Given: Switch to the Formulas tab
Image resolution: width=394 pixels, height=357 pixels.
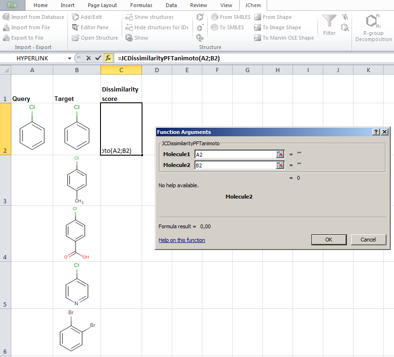Looking at the screenshot, I should 141,5.
